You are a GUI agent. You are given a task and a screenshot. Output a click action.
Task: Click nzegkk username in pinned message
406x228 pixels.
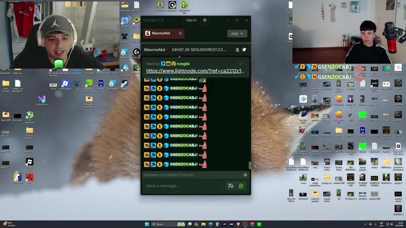183,64
